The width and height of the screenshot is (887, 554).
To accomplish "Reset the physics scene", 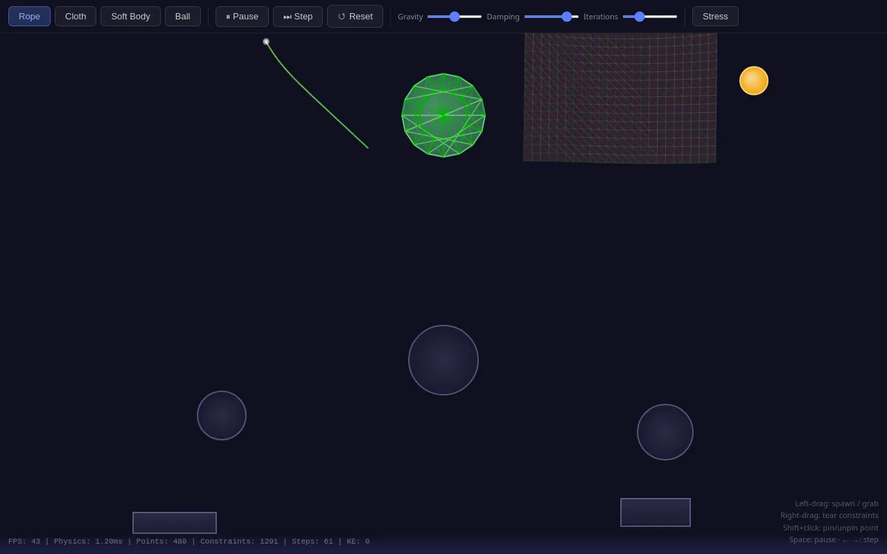I will [x=355, y=17].
